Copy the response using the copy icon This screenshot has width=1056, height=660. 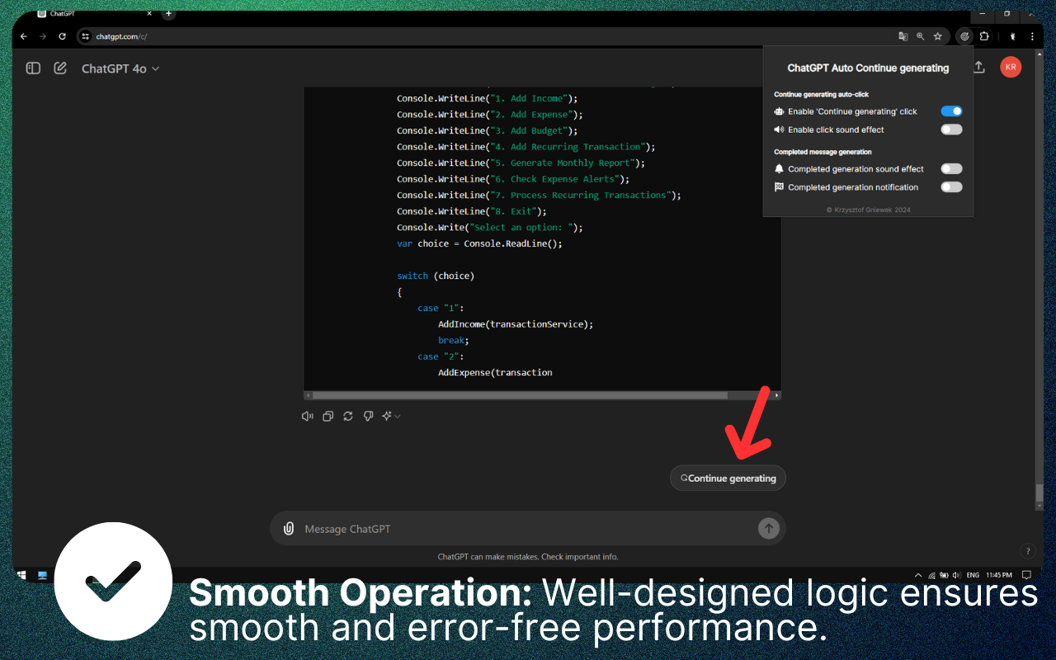click(328, 417)
